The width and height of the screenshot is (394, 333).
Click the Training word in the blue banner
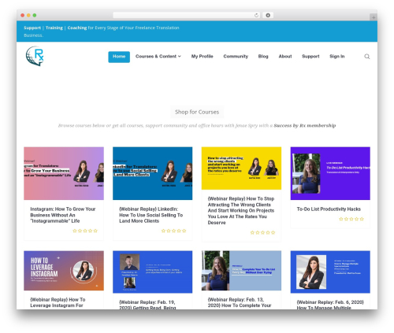point(54,28)
